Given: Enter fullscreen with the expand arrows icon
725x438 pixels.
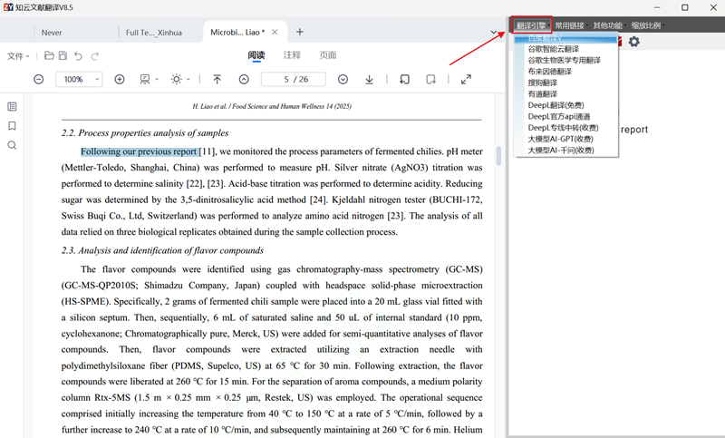Looking at the screenshot, I should pyautogui.click(x=466, y=80).
